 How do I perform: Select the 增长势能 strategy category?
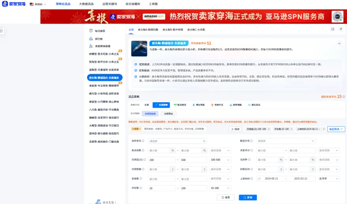point(198,105)
